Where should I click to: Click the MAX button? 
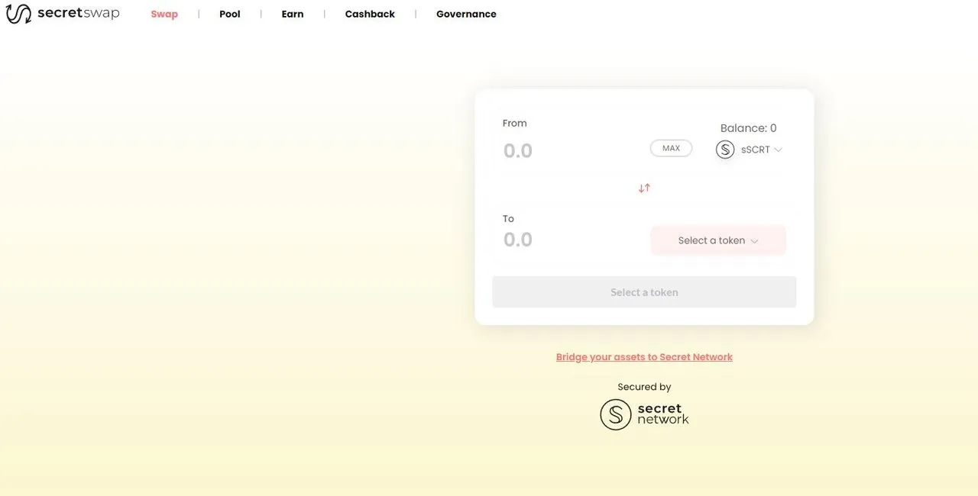pyautogui.click(x=671, y=148)
